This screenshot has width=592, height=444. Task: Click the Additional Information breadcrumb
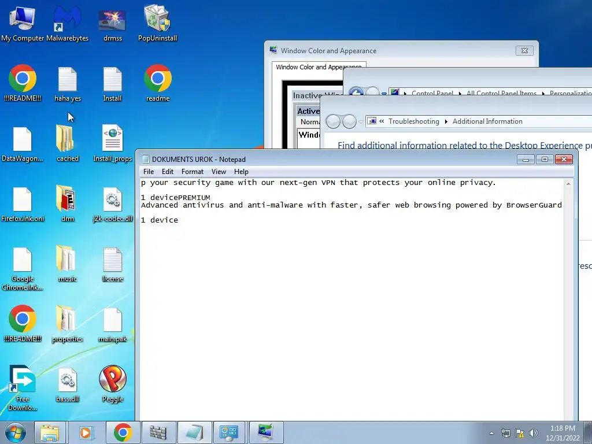[487, 121]
